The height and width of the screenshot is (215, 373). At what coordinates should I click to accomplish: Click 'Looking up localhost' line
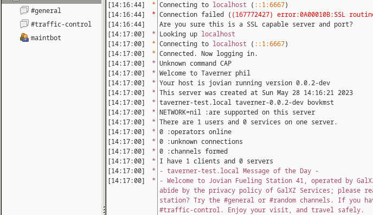coord(197,34)
